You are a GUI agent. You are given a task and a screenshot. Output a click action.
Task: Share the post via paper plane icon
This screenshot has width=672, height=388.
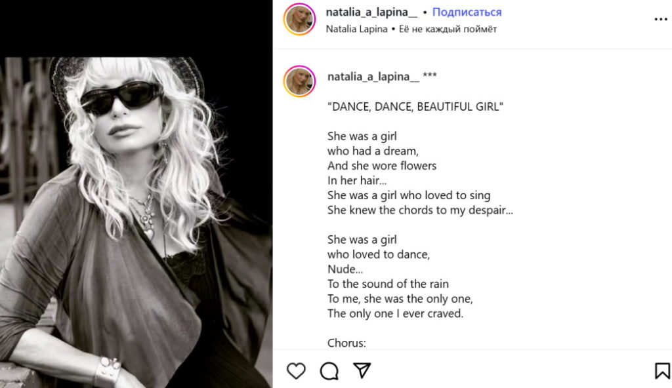coord(362,370)
